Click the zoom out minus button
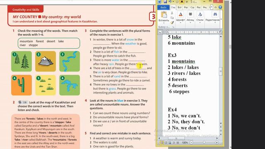 [191, 142]
